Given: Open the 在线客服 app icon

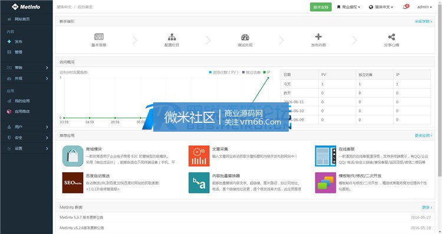Looking at the screenshot, I should (325, 156).
